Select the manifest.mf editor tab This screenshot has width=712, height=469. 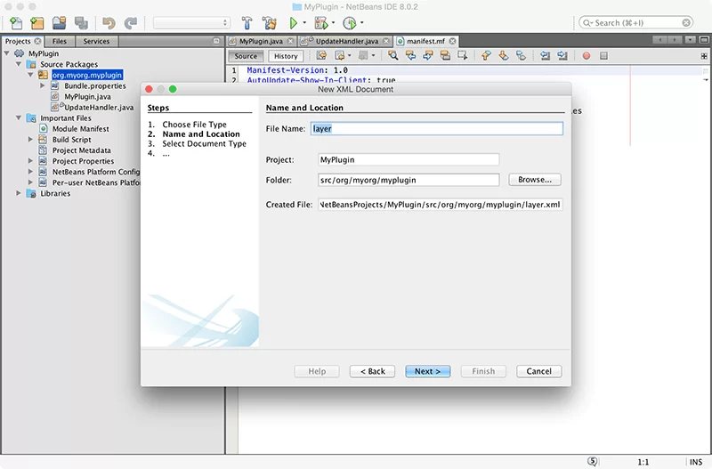click(x=425, y=41)
